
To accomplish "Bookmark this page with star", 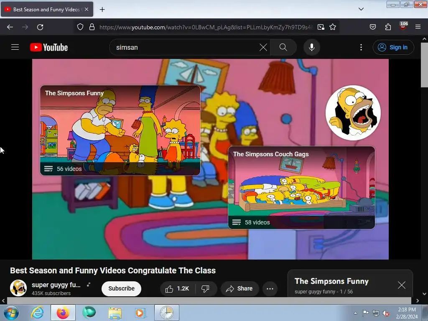I will [x=332, y=27].
